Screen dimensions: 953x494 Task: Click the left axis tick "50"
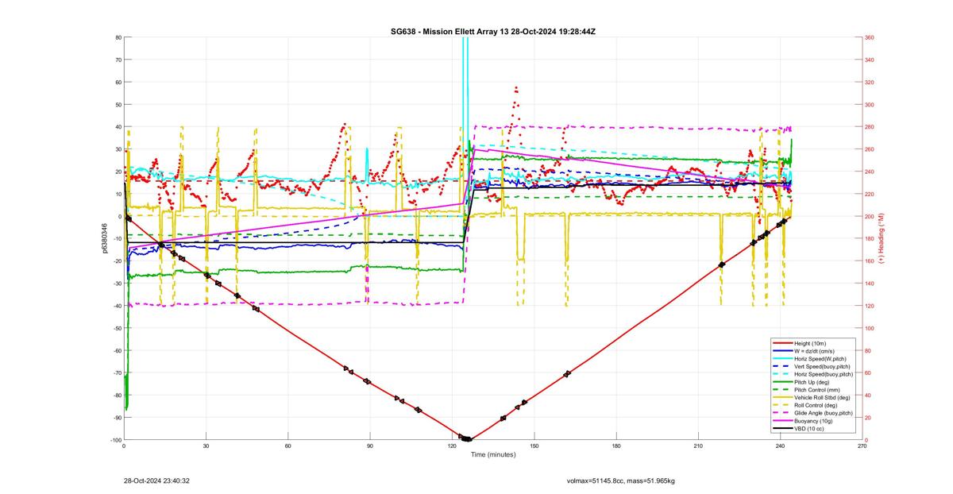point(118,105)
